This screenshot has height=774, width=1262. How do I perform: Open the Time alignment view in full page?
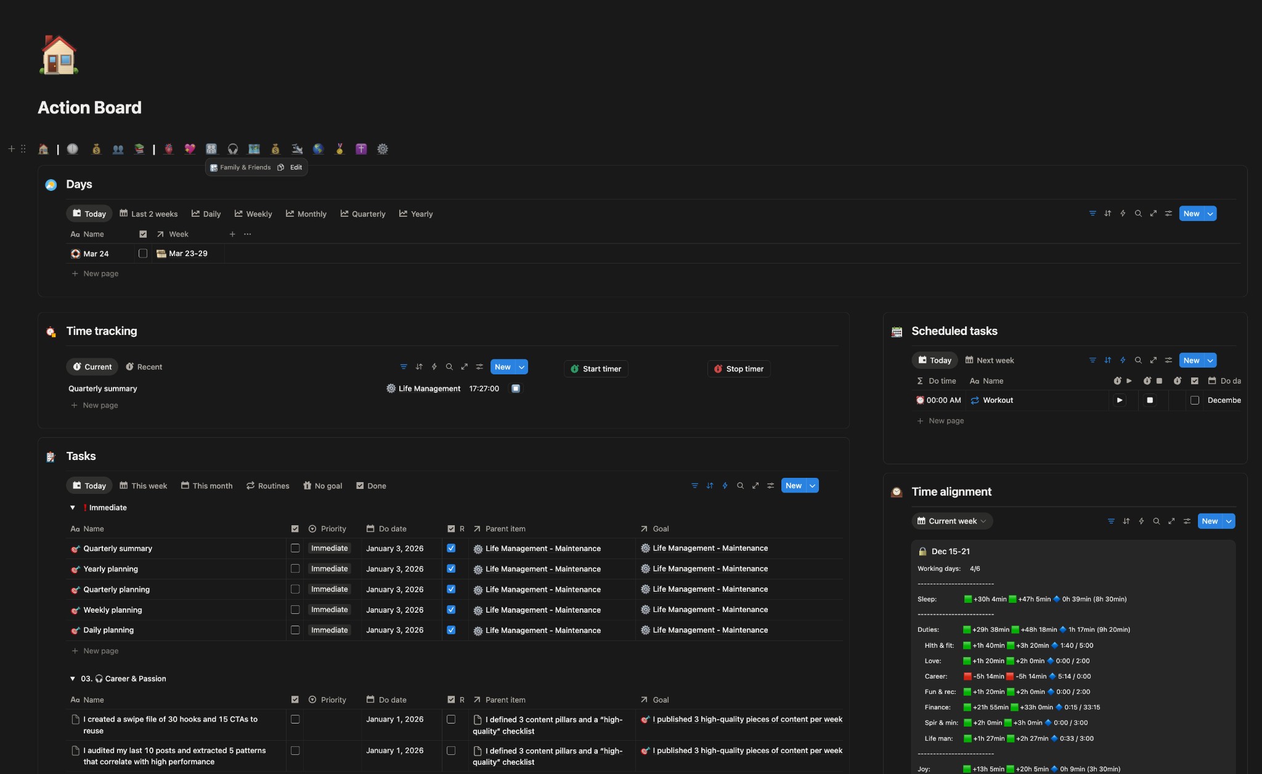1171,521
